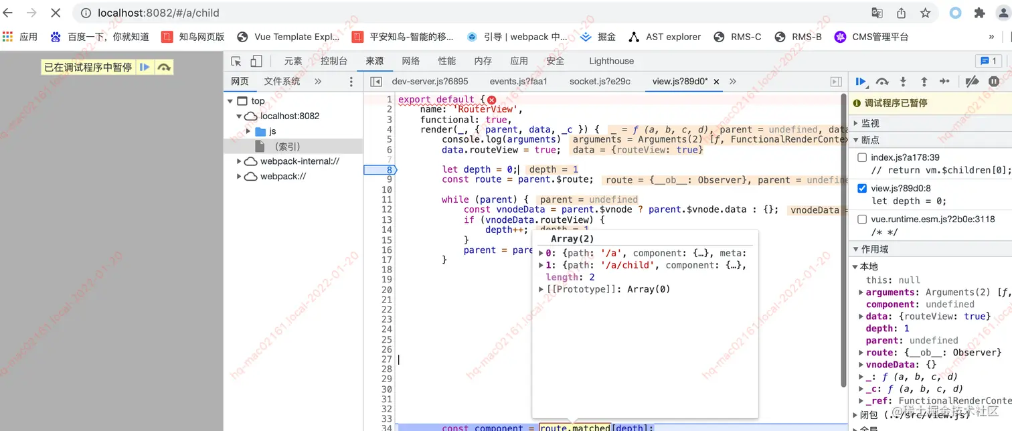Screen dimensions: 1012x431
Task: Expand the route scope variable
Action: [x=861, y=353]
